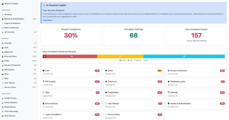Screen dimensions: 229x120
Task: Click the Medium severity segment showing 40
Action: click(x=120, y=56)
